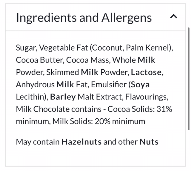Click the bold Nuts word at end
Screen dimensions: 191x171
[x=149, y=141]
